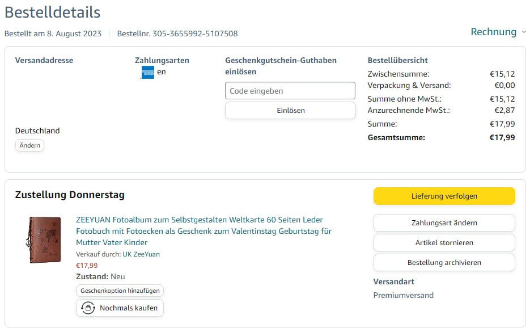Open the leather photo album thumbnail

45,240
